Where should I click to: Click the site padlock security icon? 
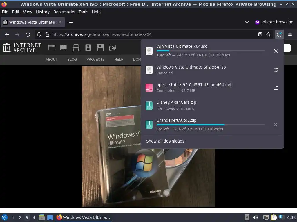(47, 34)
